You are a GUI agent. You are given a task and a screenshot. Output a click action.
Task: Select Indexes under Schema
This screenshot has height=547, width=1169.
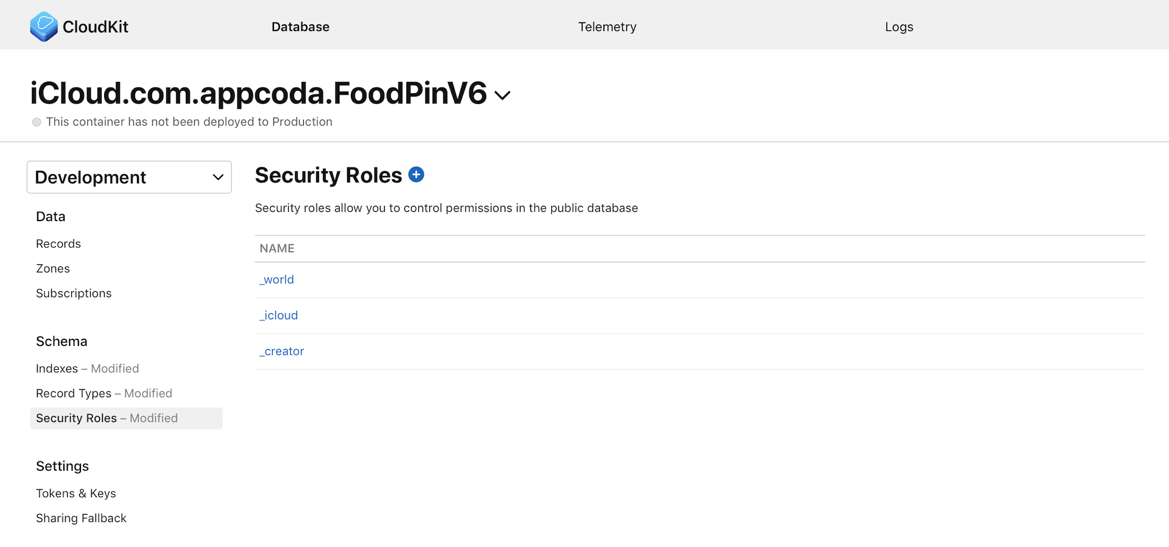[x=57, y=368]
